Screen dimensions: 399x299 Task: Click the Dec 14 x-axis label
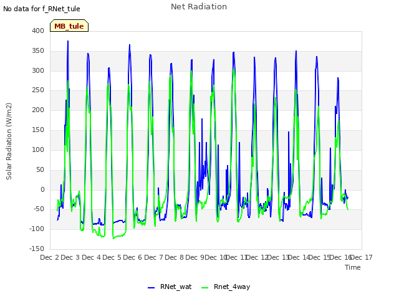(x=299, y=257)
